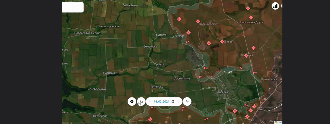Open the bar chart statistics icon
The image size is (330, 124).
(x=275, y=6)
